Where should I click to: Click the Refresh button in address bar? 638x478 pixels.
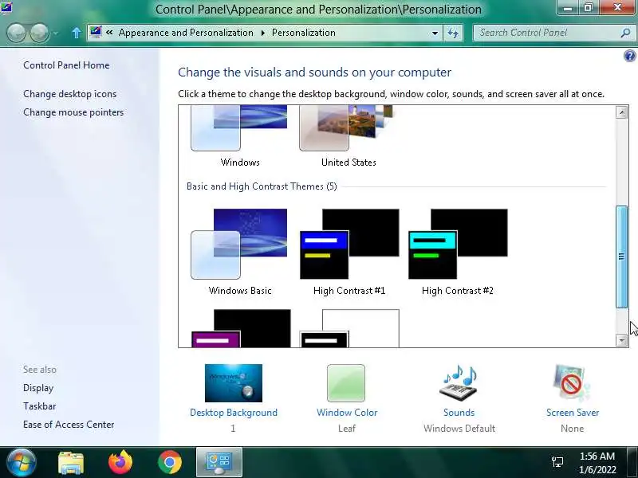453,33
